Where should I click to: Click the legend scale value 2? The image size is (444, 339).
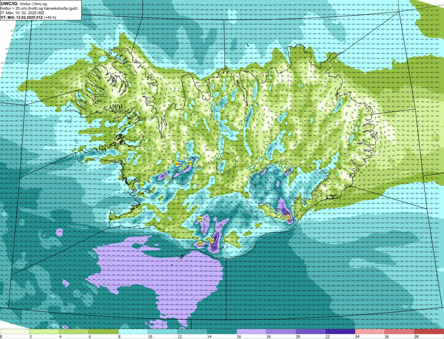(x=31, y=337)
